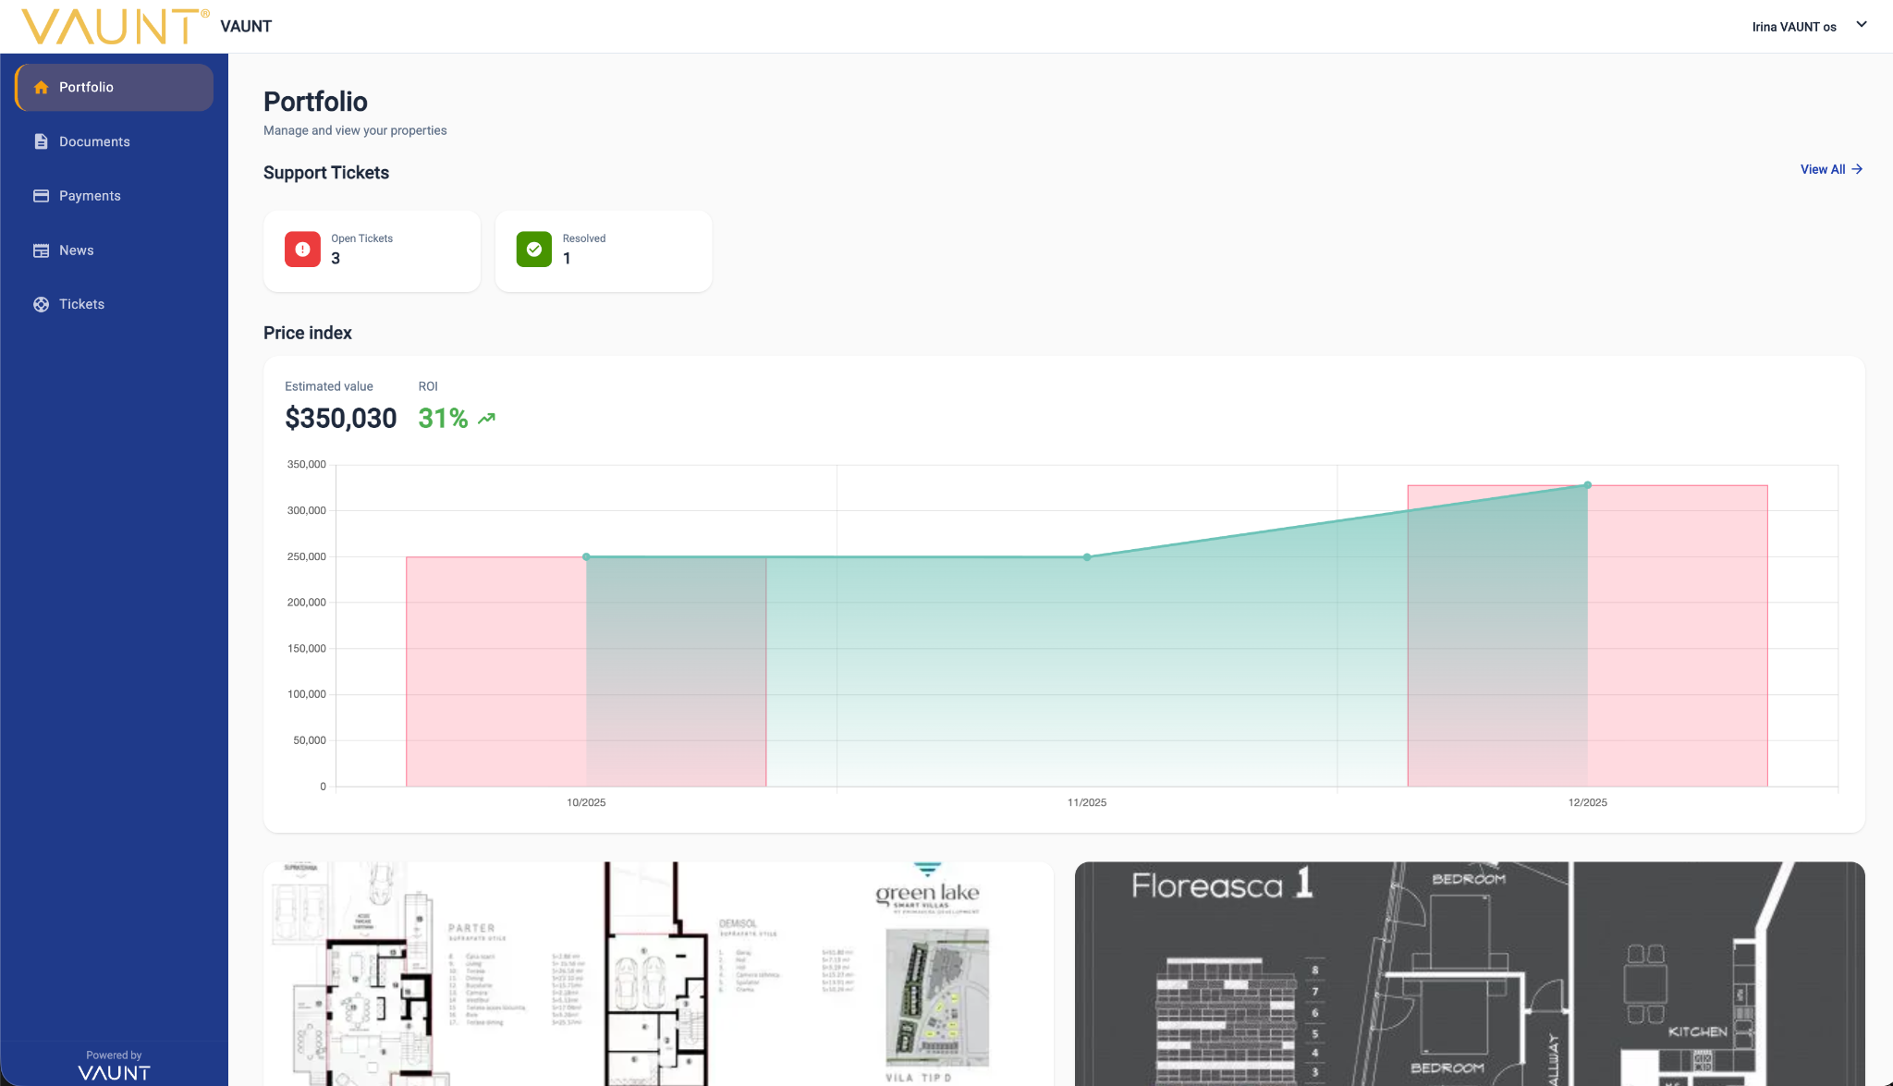This screenshot has height=1086, width=1893.
Task: Open the Floreasca 1 property thumbnail
Action: click(1469, 973)
